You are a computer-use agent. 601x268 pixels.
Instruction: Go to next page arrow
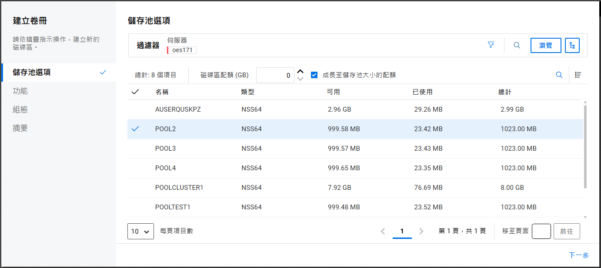[x=421, y=231]
